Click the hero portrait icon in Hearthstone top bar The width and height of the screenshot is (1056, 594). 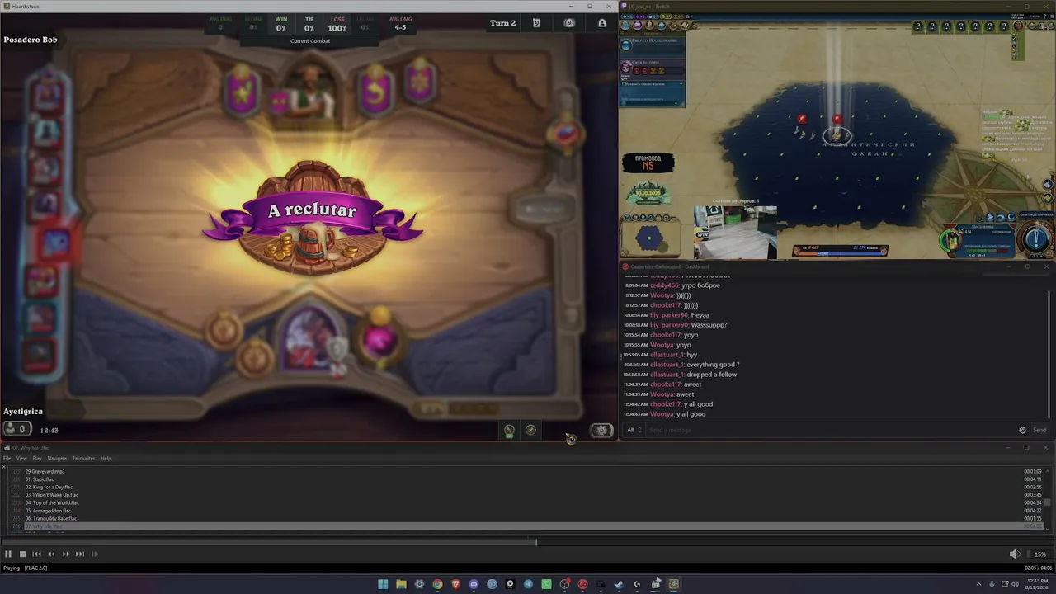coord(569,23)
